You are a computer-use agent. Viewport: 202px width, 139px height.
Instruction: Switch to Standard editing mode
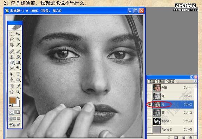click(x=12, y=112)
